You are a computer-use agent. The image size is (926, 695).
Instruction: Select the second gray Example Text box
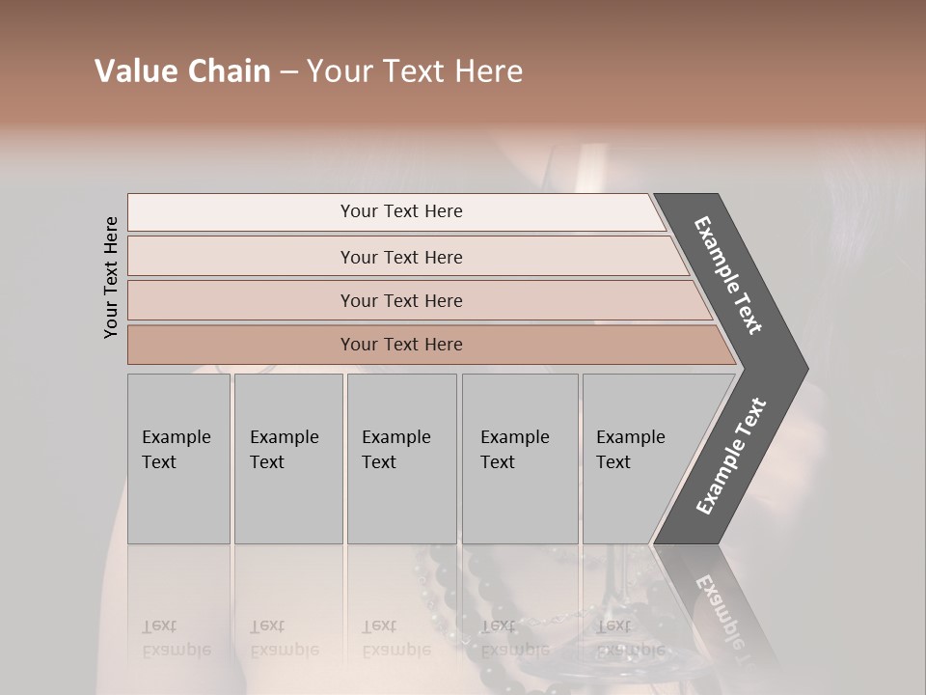pyautogui.click(x=286, y=450)
